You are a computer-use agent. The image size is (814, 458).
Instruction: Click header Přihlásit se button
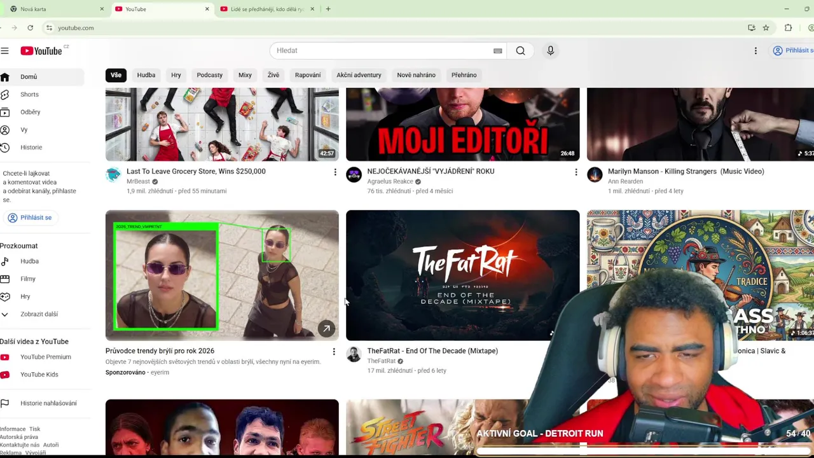coord(792,51)
